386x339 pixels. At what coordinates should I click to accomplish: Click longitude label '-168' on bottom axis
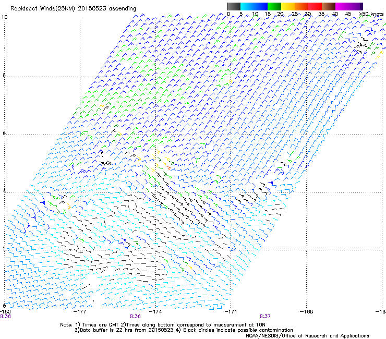coord(307,311)
